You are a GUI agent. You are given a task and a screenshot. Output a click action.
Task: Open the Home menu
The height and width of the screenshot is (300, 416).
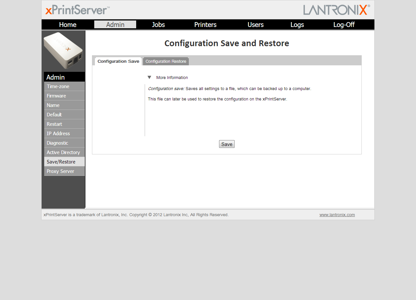68,25
